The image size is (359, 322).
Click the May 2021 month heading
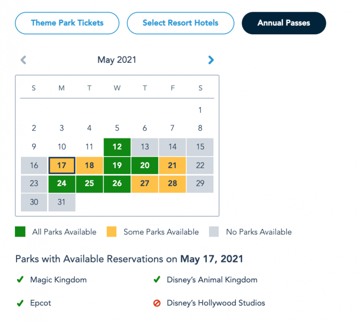116,60
